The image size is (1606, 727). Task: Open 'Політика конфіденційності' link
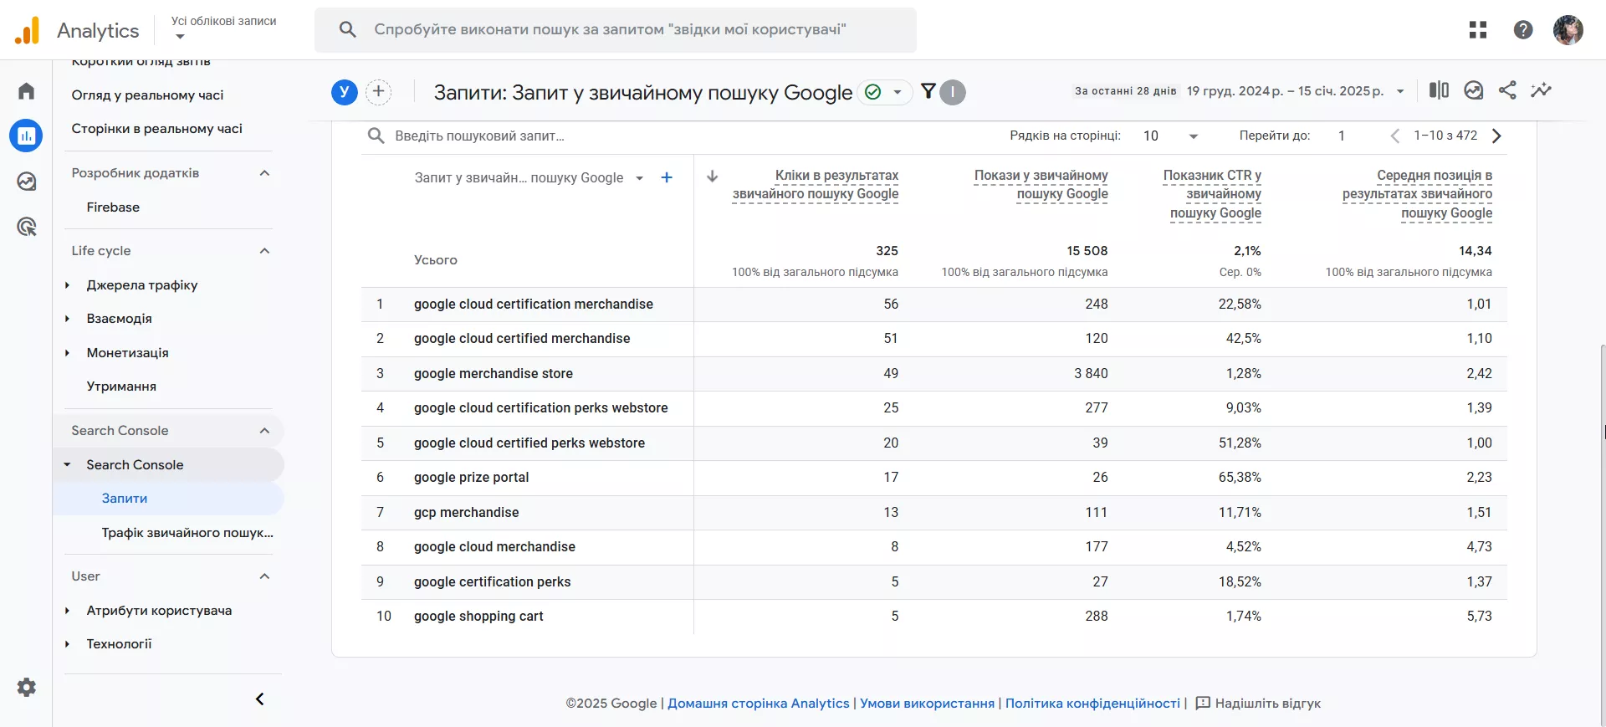(1092, 704)
